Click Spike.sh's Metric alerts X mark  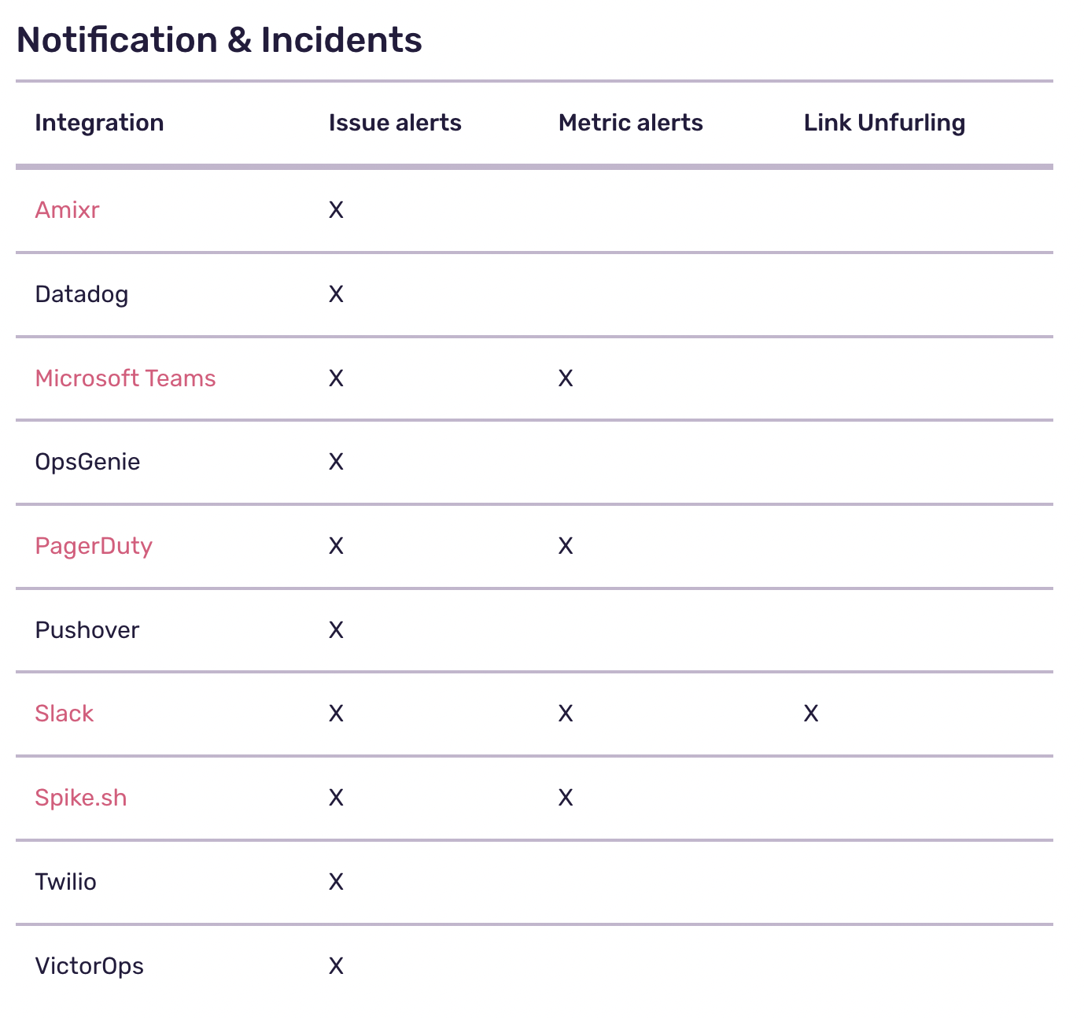tap(566, 798)
